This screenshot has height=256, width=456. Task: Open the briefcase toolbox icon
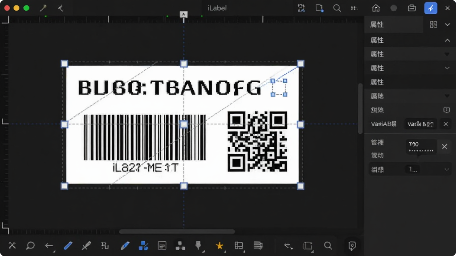(412, 8)
